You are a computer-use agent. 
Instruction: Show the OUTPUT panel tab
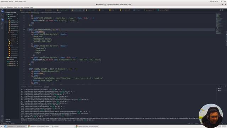(x=30, y=86)
